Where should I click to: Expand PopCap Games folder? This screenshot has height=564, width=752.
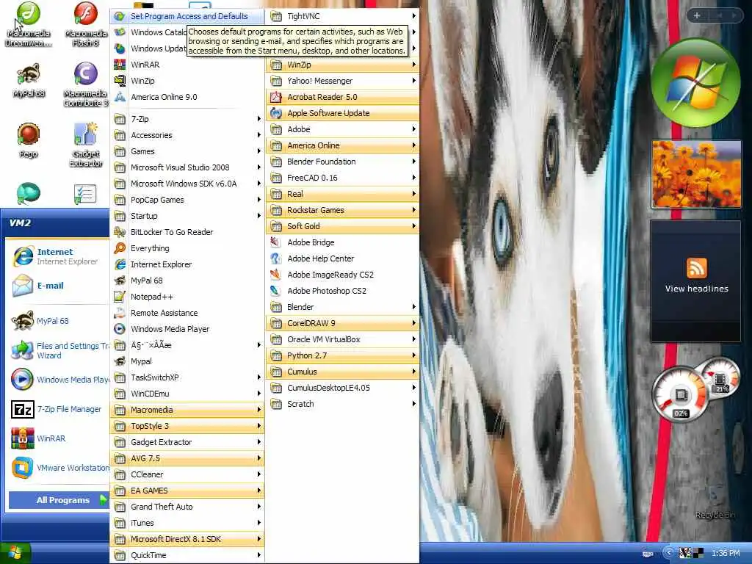pos(187,200)
